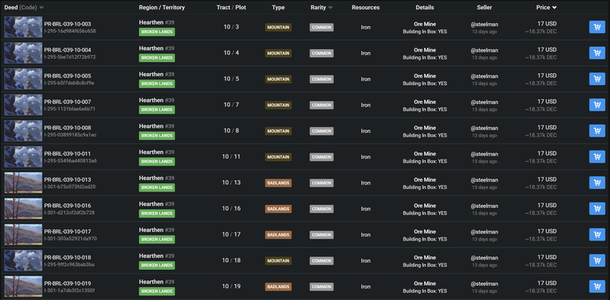The image size is (610, 300).
Task: Sort by Tract / Plot header
Action: (231, 7)
